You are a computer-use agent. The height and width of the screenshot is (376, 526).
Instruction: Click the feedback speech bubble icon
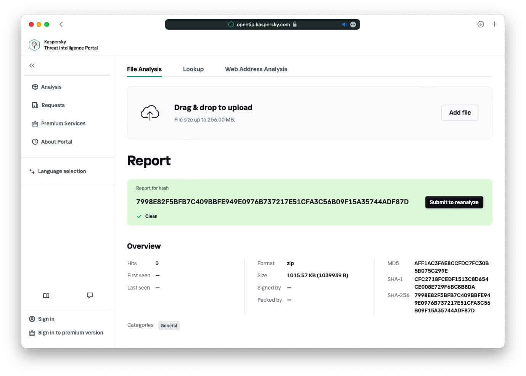coord(90,295)
